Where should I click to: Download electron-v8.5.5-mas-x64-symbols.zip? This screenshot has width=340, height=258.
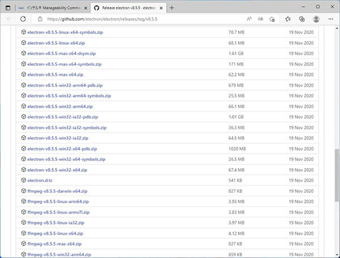click(65, 64)
